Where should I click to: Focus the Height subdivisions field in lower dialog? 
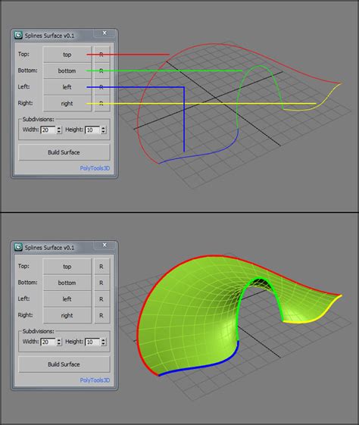(x=92, y=342)
